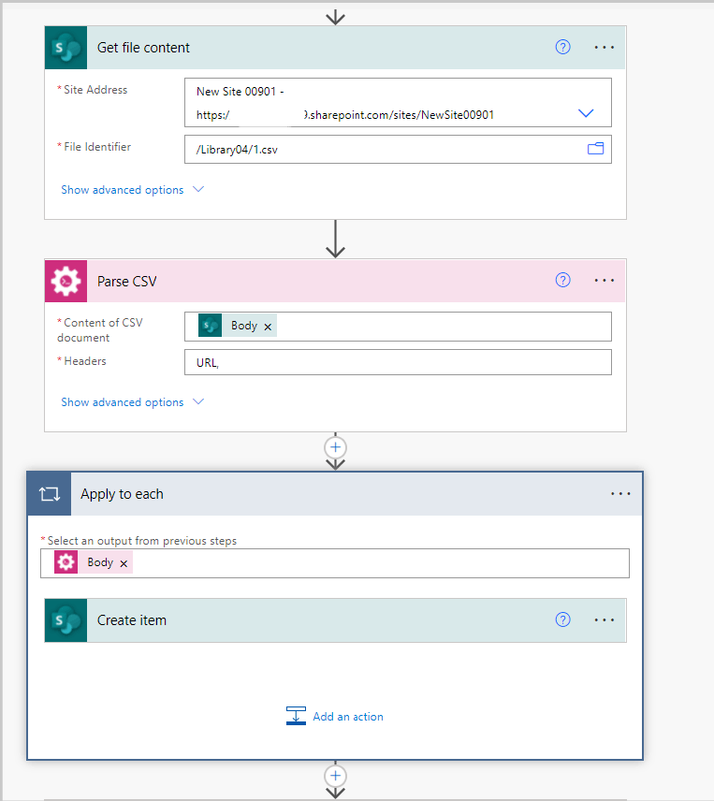The image size is (714, 801).
Task: Collapse the Parse CSV card title
Action: [126, 282]
